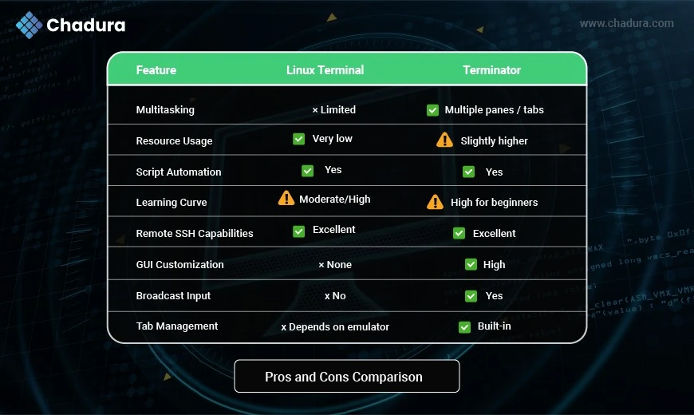
Task: Click the checkbox by Terminator Remote SSH Excellent
Action: pos(459,233)
